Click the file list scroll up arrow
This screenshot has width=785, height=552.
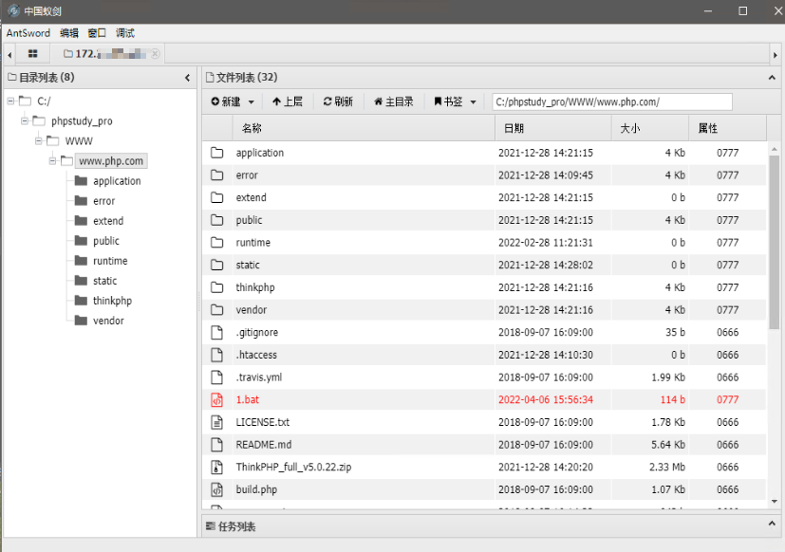(x=774, y=149)
